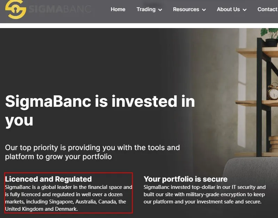Click the licensing description paragraph

point(69,198)
